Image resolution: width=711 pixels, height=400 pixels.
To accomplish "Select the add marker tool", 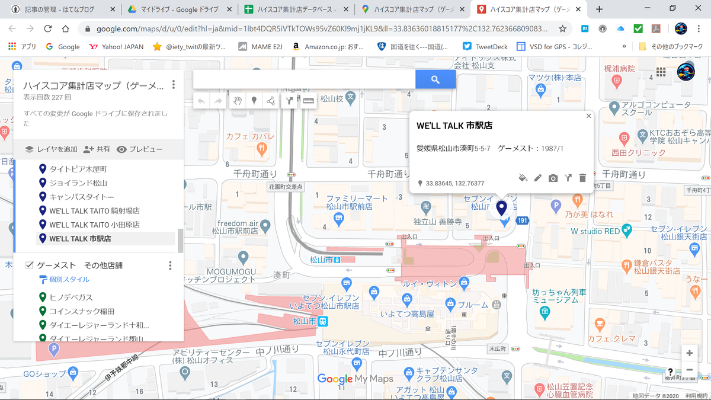I will pyautogui.click(x=254, y=101).
